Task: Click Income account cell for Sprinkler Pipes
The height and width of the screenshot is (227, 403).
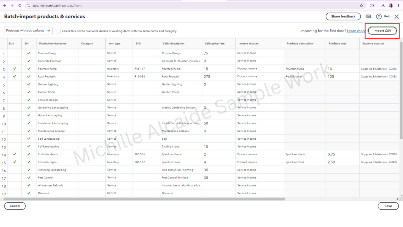Action: [x=260, y=162]
